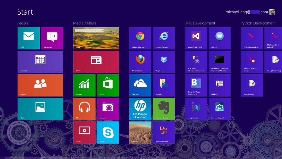The width and height of the screenshot is (282, 159).
Task: Open the SkyDrive cloud app tile
Action: coord(140,85)
